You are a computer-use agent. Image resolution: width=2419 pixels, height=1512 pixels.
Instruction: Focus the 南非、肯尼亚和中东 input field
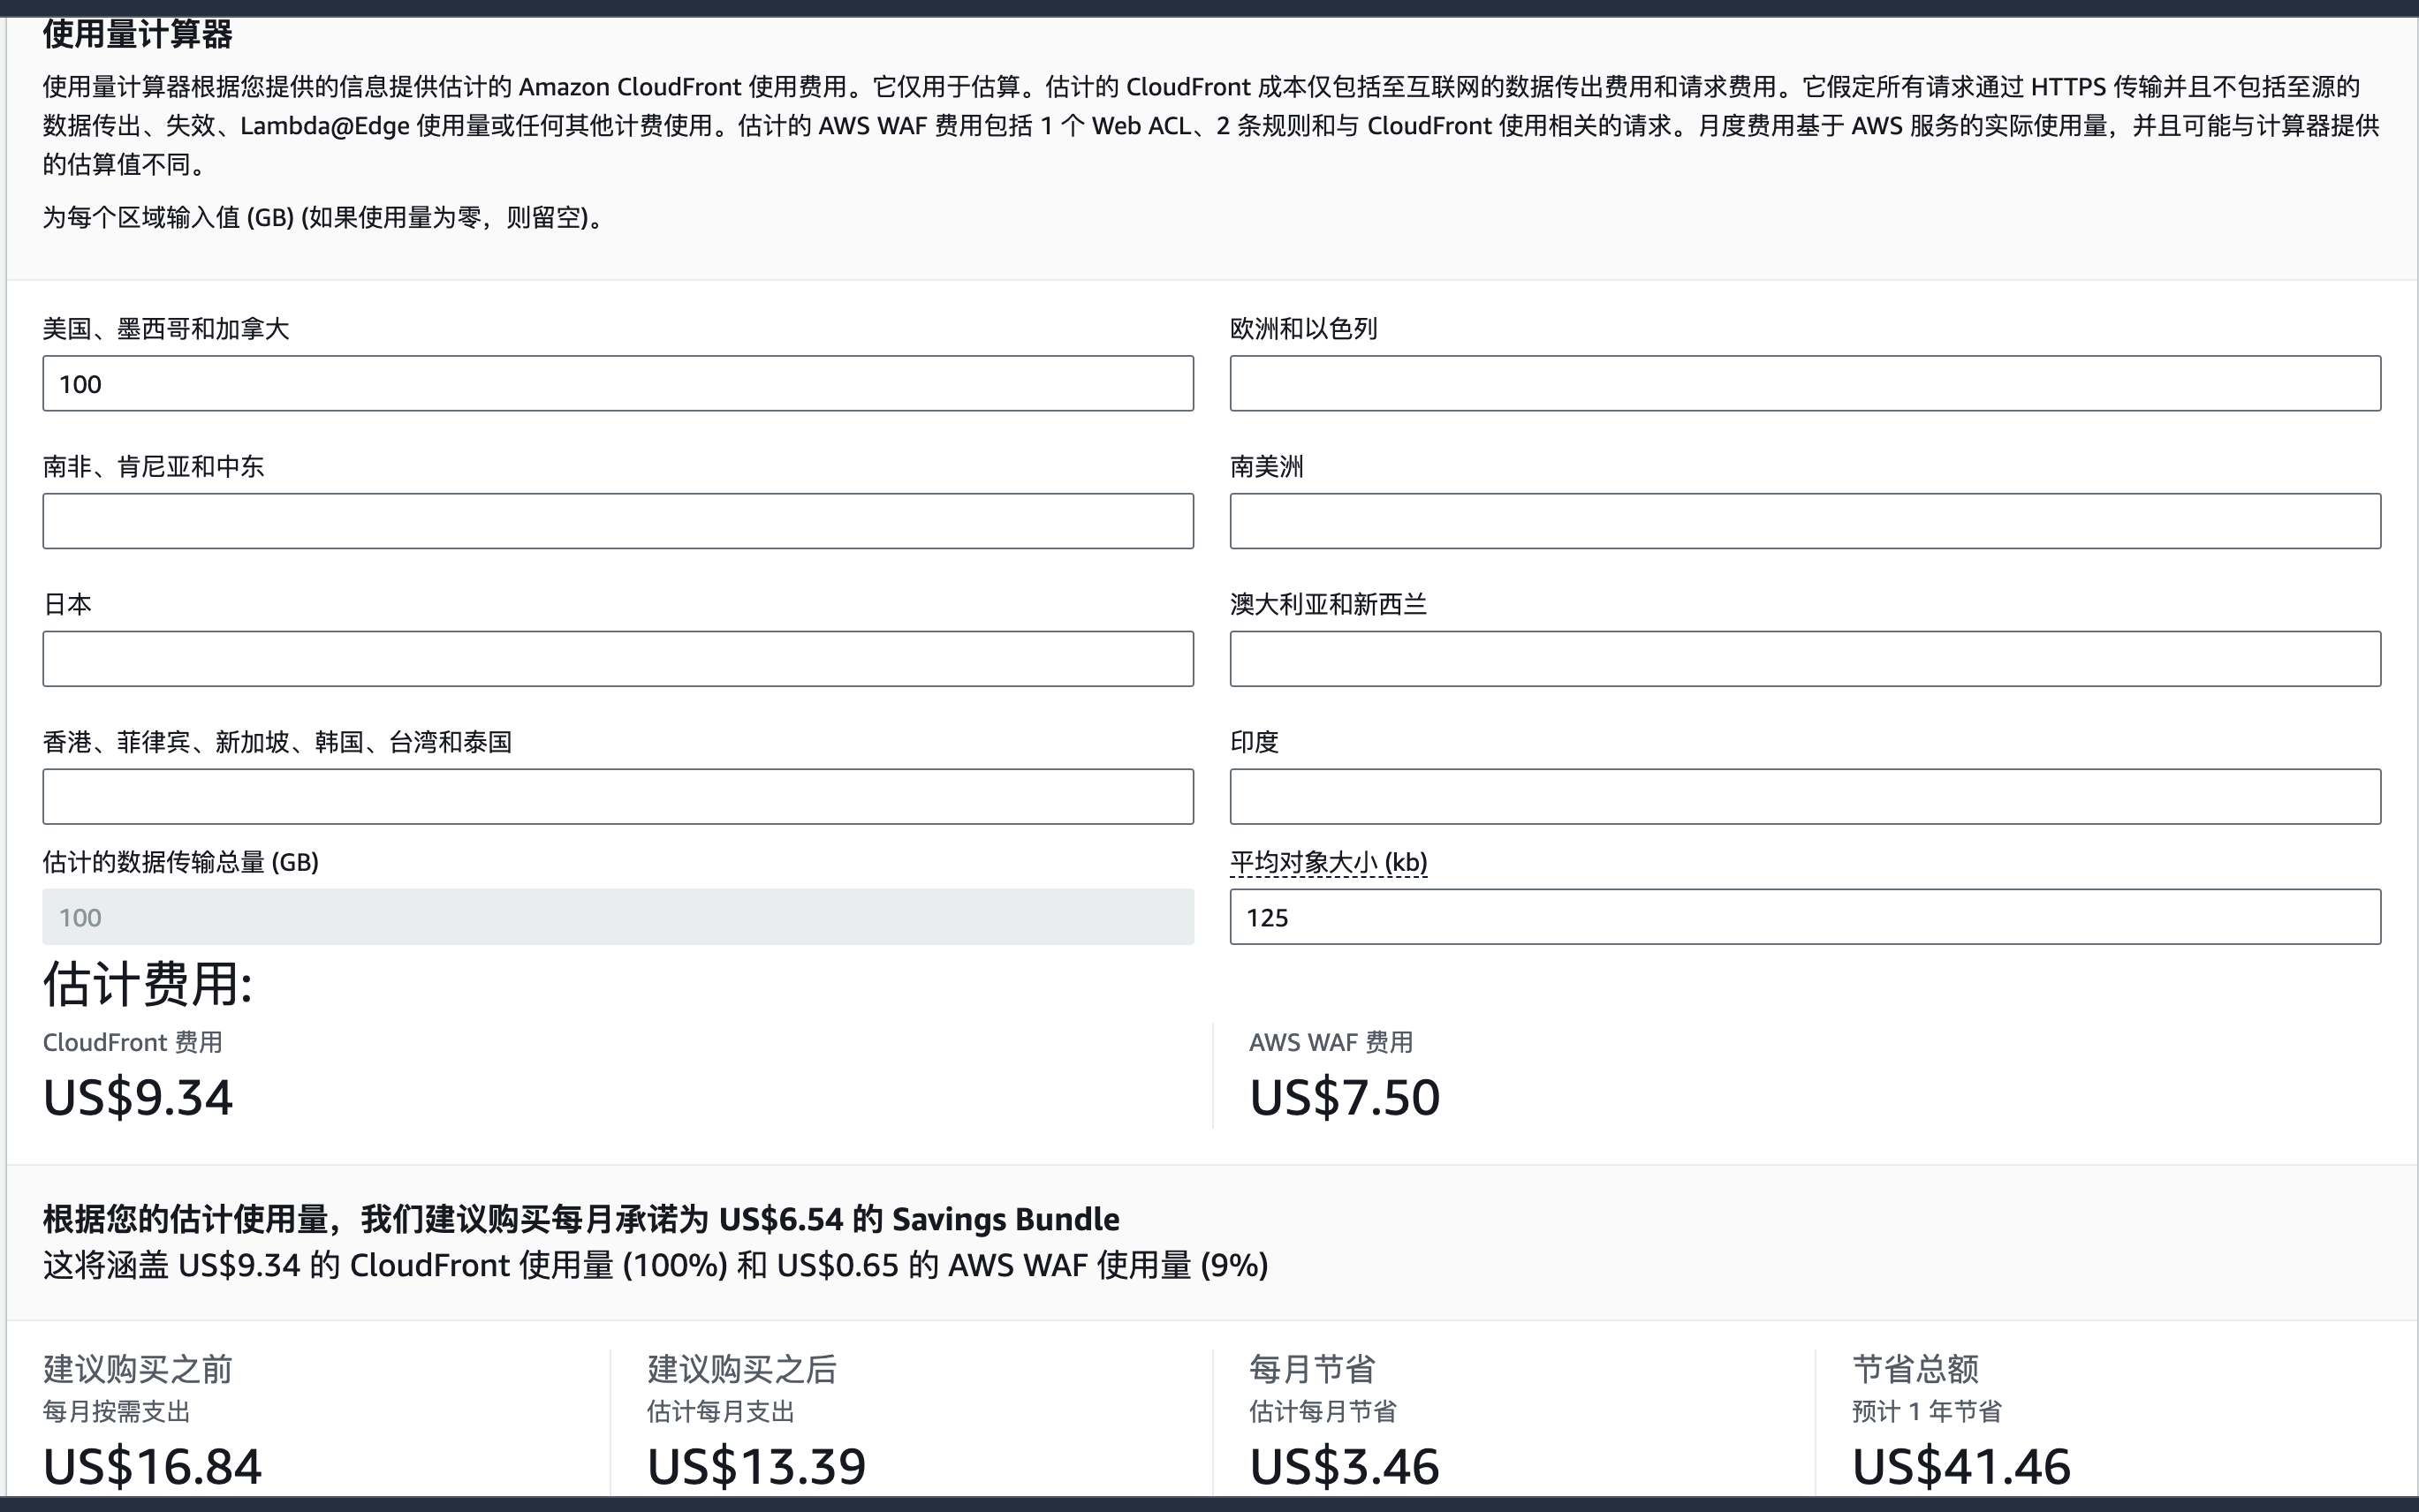point(618,521)
